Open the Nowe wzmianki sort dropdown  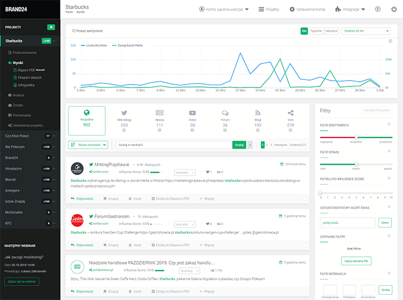pos(88,145)
